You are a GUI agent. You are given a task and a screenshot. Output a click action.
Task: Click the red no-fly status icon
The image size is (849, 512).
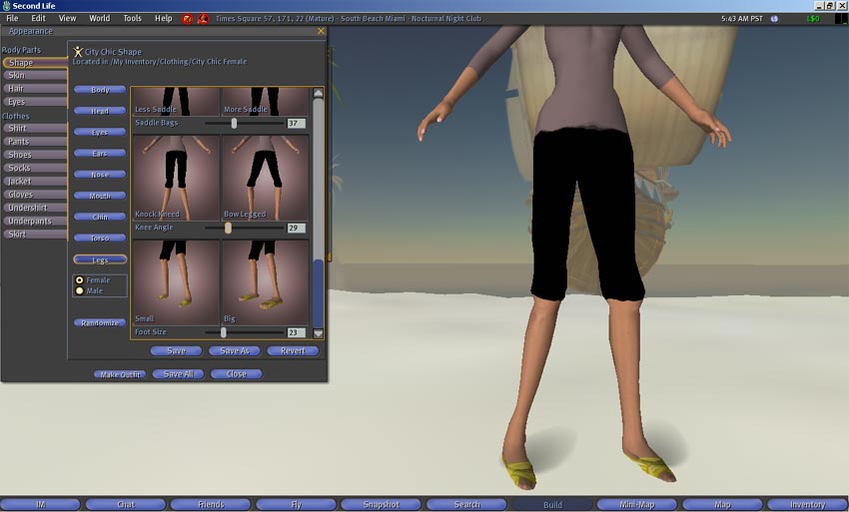pos(203,19)
